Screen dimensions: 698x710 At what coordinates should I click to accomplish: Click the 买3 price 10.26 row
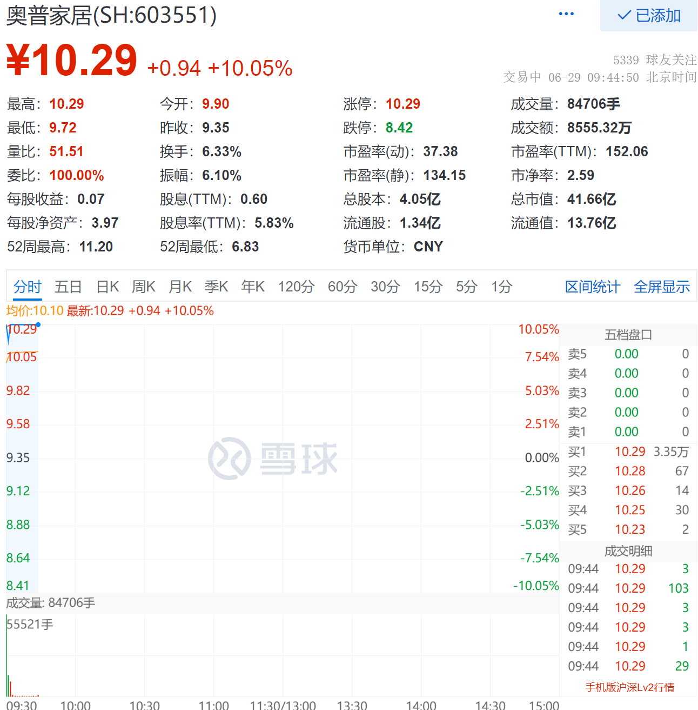628,490
